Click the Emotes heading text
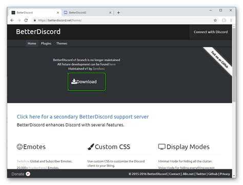243x185 pixels. (34, 147)
